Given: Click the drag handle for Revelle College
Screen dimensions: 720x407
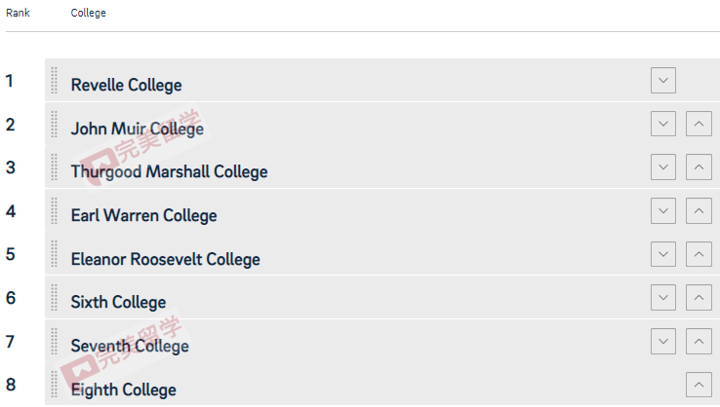Looking at the screenshot, I should (x=55, y=80).
